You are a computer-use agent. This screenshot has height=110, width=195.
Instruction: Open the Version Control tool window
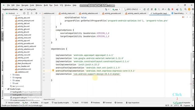(x=12, y=103)
